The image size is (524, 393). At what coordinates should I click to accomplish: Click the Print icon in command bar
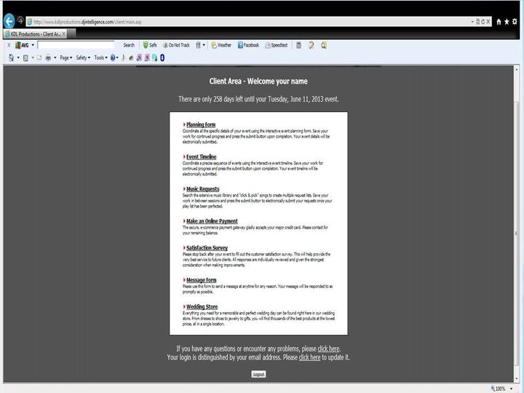pyautogui.click(x=48, y=57)
